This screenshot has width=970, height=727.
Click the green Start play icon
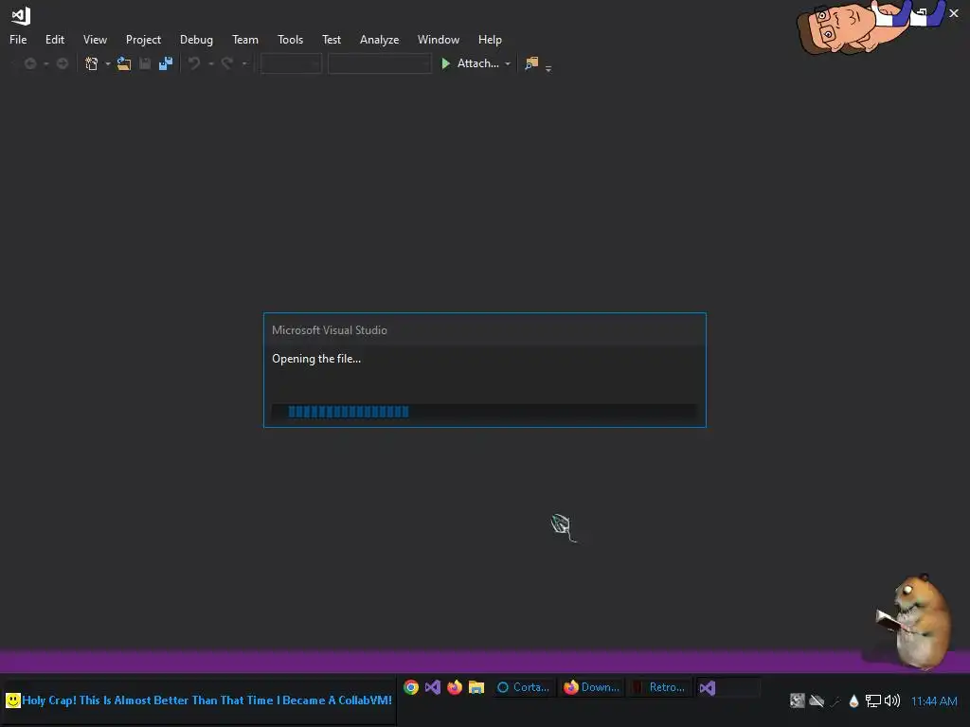tap(445, 63)
